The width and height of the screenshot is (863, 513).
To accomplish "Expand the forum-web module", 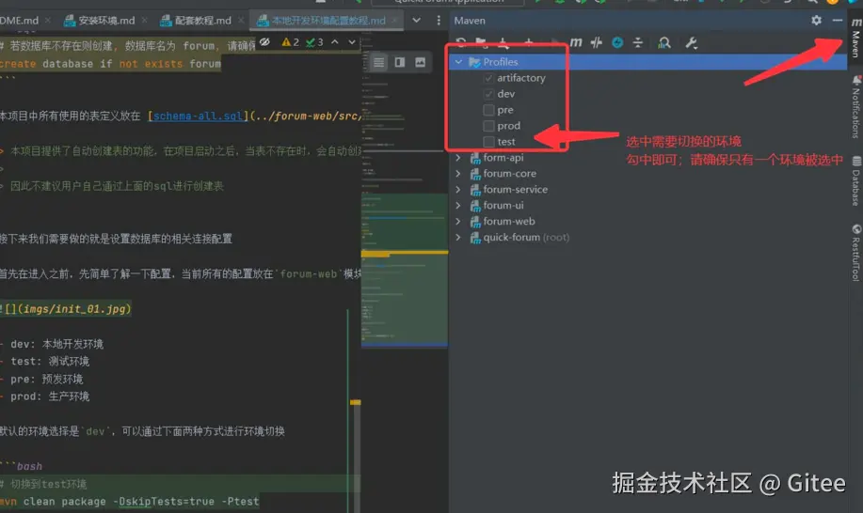I will point(458,222).
